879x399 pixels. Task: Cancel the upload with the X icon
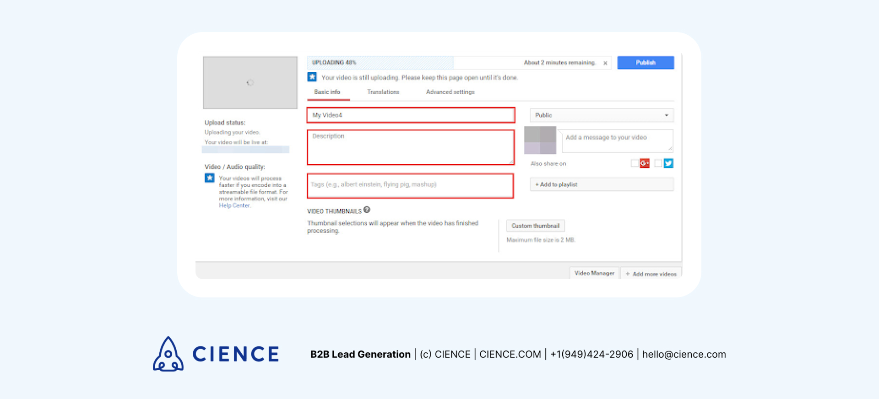605,63
